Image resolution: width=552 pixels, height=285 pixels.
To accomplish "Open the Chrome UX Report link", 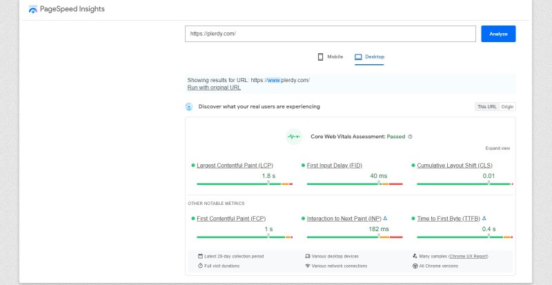I will point(469,257).
